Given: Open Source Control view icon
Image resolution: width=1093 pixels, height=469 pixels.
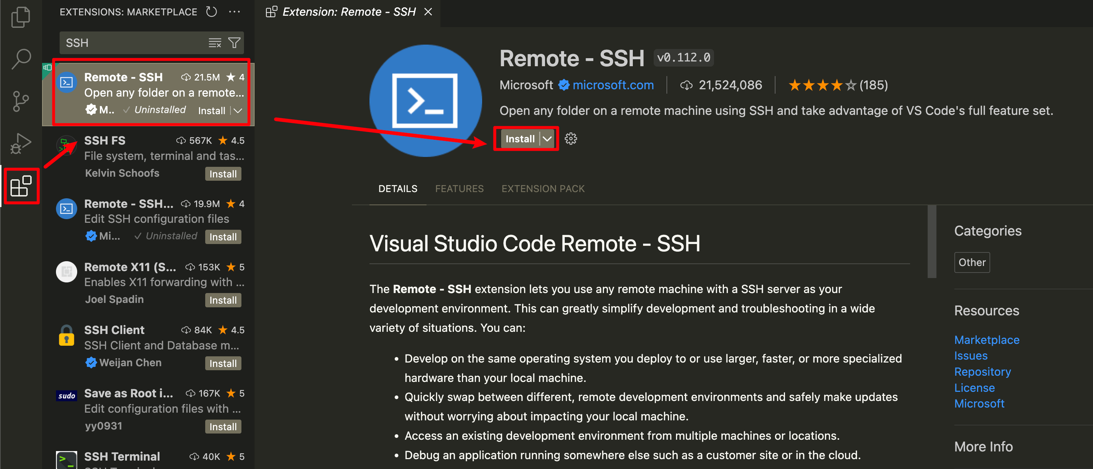Looking at the screenshot, I should point(20,101).
